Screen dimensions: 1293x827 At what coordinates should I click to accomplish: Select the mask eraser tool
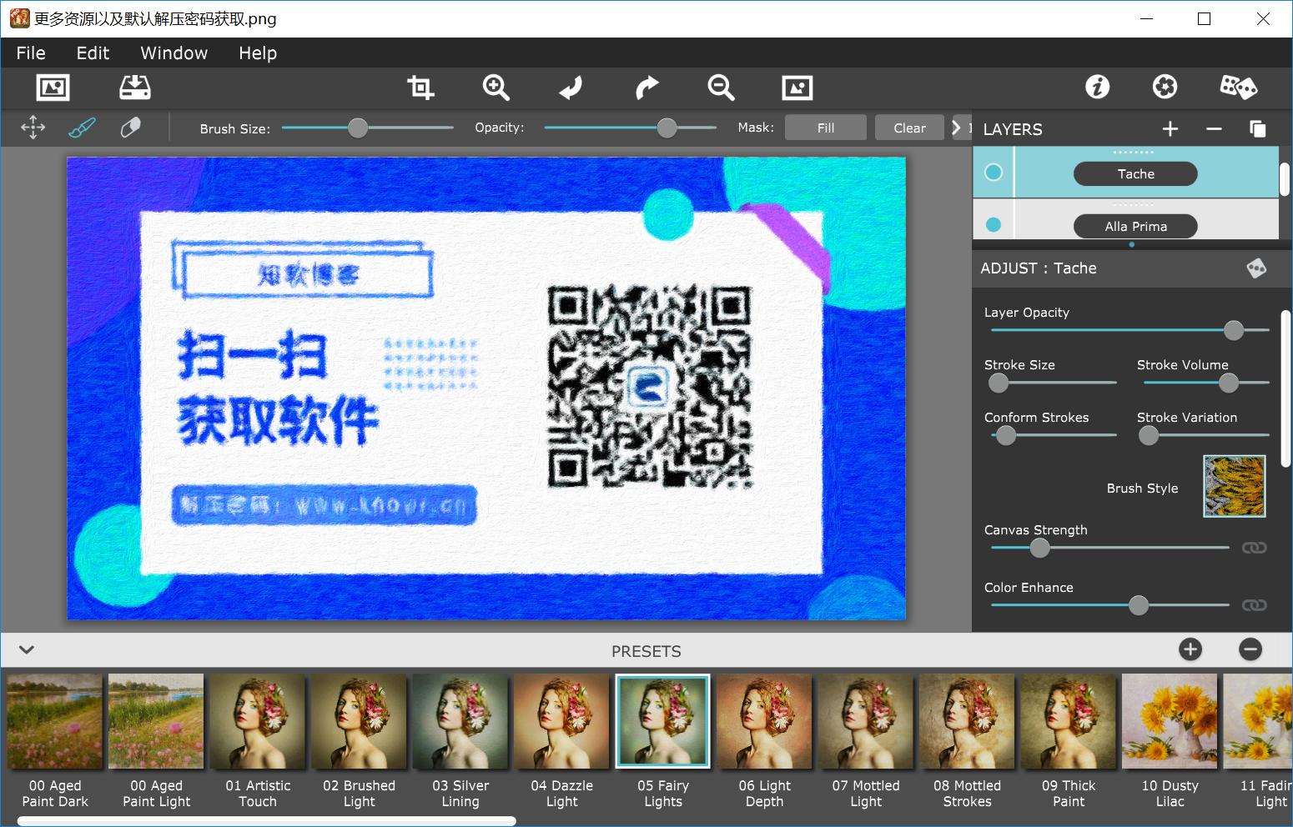(x=130, y=128)
